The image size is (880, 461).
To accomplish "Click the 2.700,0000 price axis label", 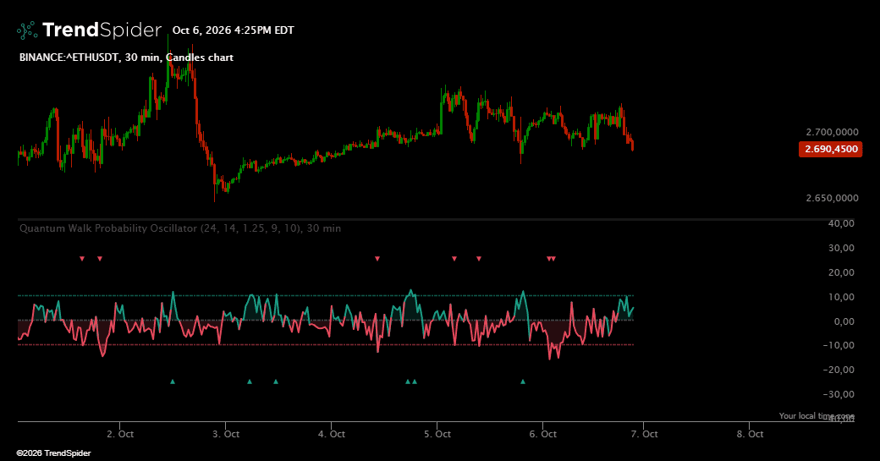I will pos(832,132).
